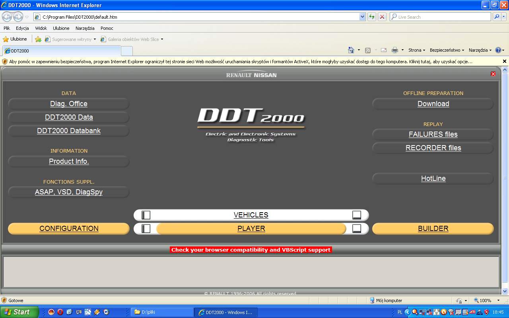Open ASAP, VSD, DiagSpy functions

coord(69,192)
